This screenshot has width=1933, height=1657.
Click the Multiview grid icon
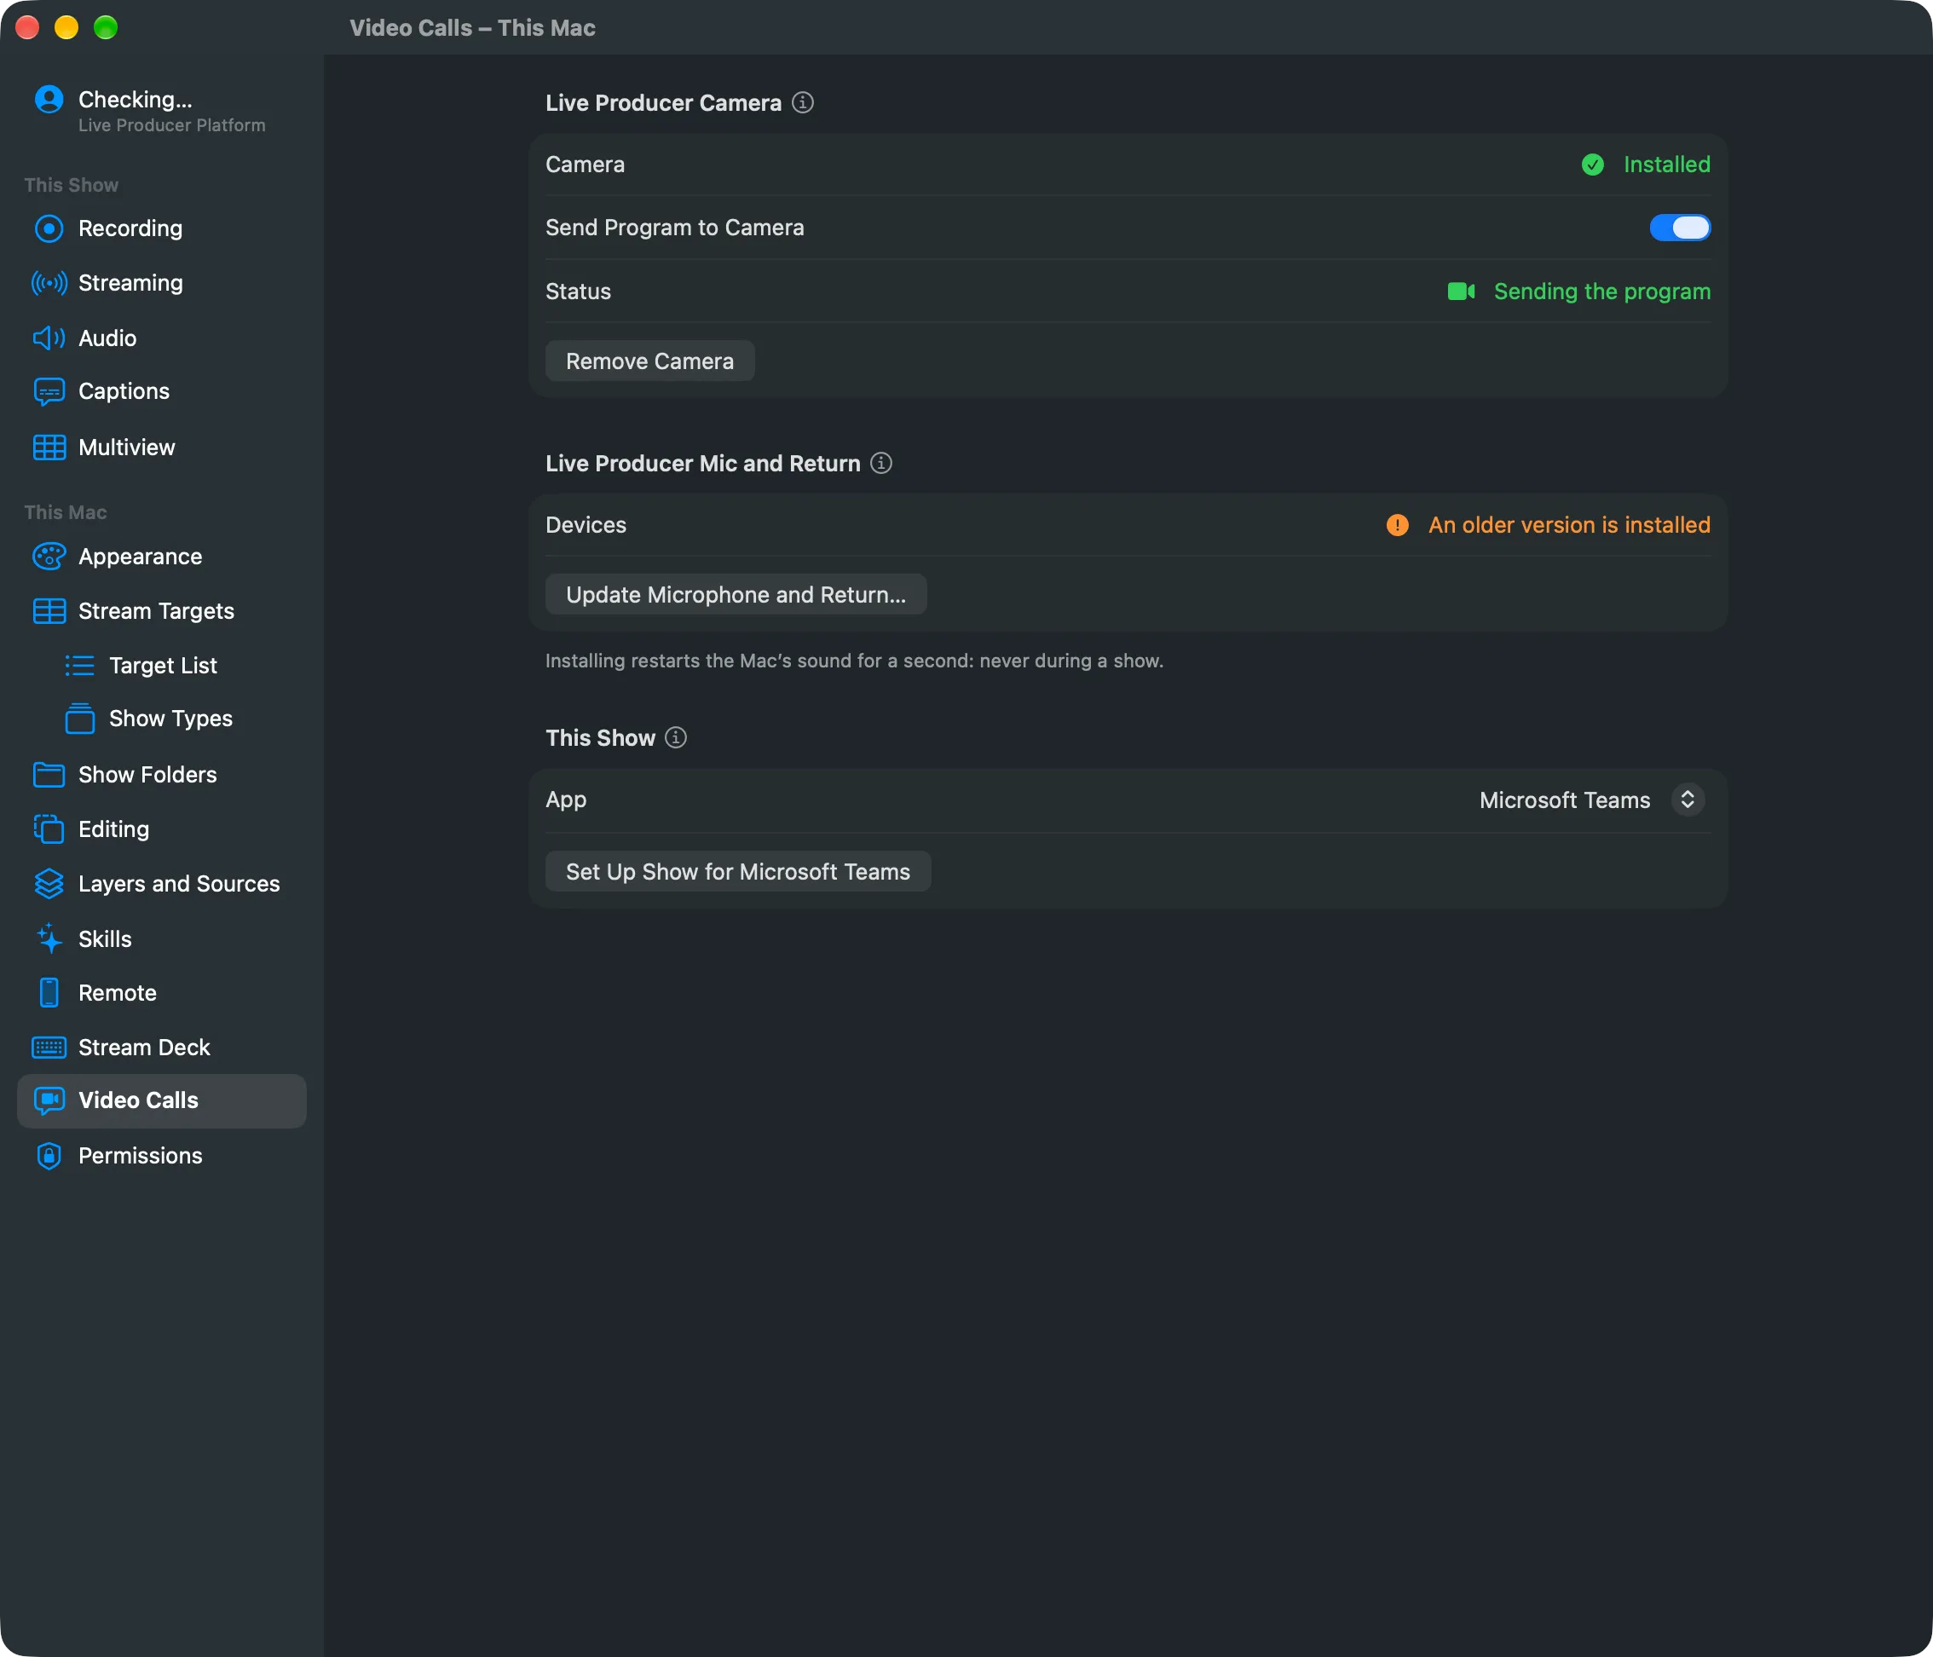click(x=49, y=447)
